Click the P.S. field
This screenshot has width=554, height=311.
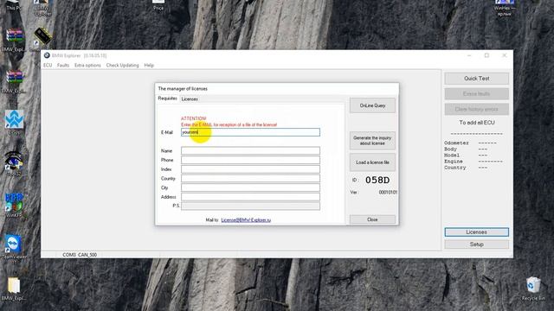[x=250, y=206]
